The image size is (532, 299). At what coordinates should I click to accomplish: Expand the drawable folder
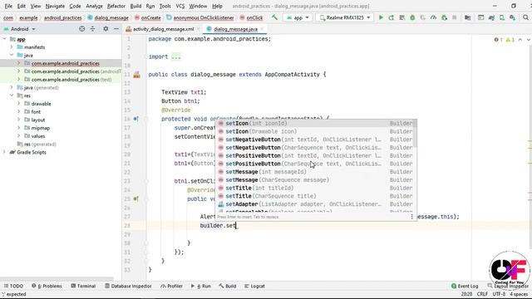point(18,103)
